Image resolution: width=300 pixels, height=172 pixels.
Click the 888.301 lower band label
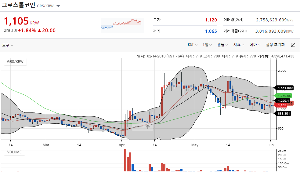coord(283,113)
